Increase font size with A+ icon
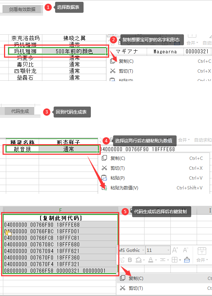 [175, 250]
